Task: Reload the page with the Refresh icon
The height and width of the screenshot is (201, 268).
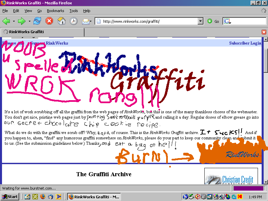Action: 37,21
